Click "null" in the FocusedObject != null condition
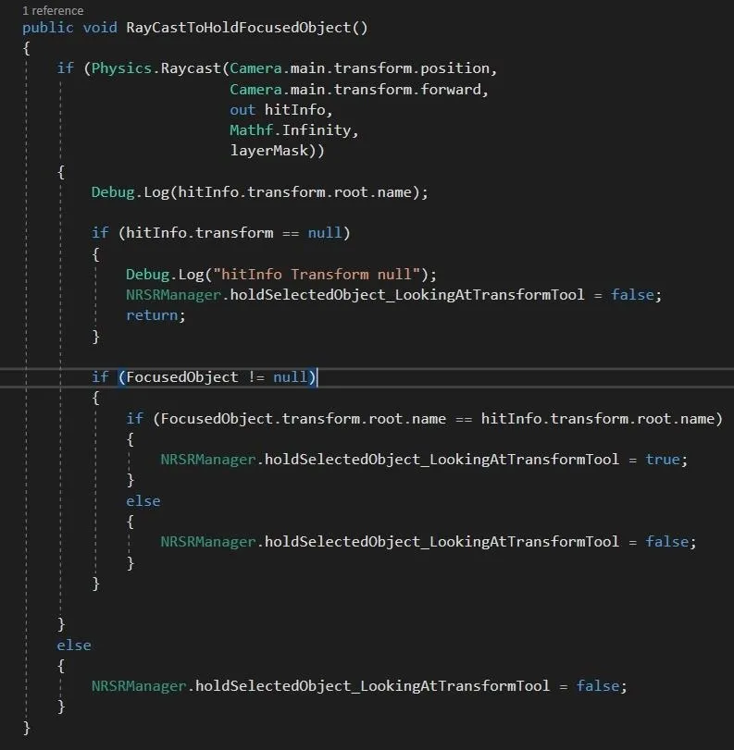734x750 pixels. 290,377
